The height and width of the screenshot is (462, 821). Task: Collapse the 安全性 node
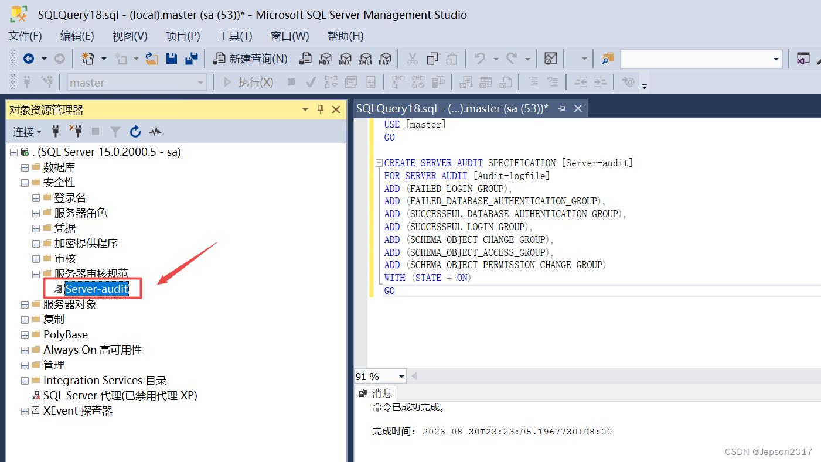pyautogui.click(x=25, y=183)
